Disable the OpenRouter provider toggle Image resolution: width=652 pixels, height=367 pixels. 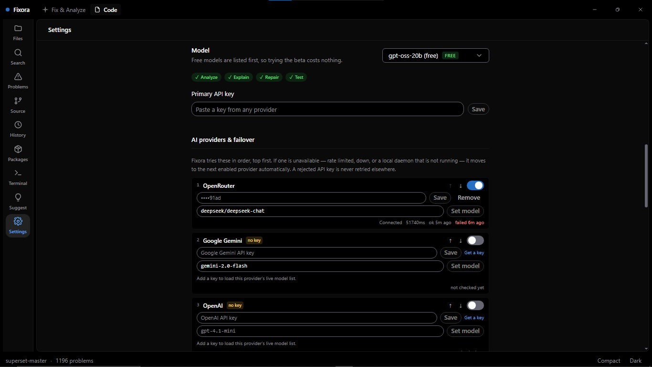tap(475, 185)
